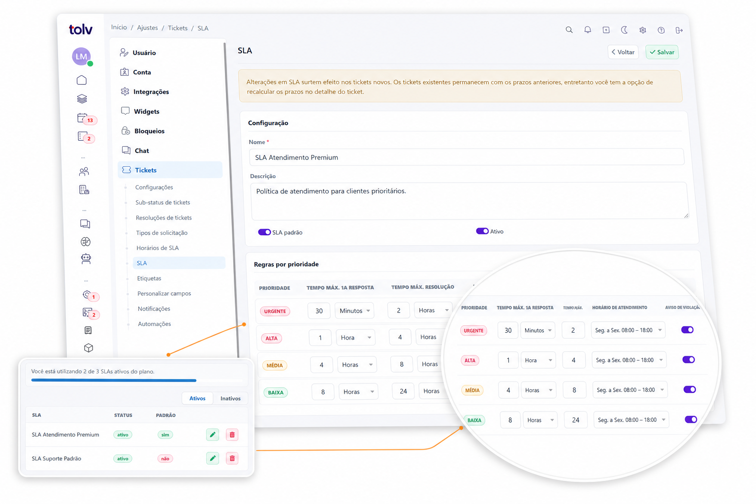
Task: Click the Voltar button
Action: (623, 52)
